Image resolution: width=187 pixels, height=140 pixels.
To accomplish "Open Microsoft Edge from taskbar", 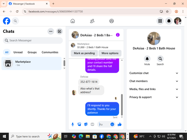I will (x=81, y=137).
